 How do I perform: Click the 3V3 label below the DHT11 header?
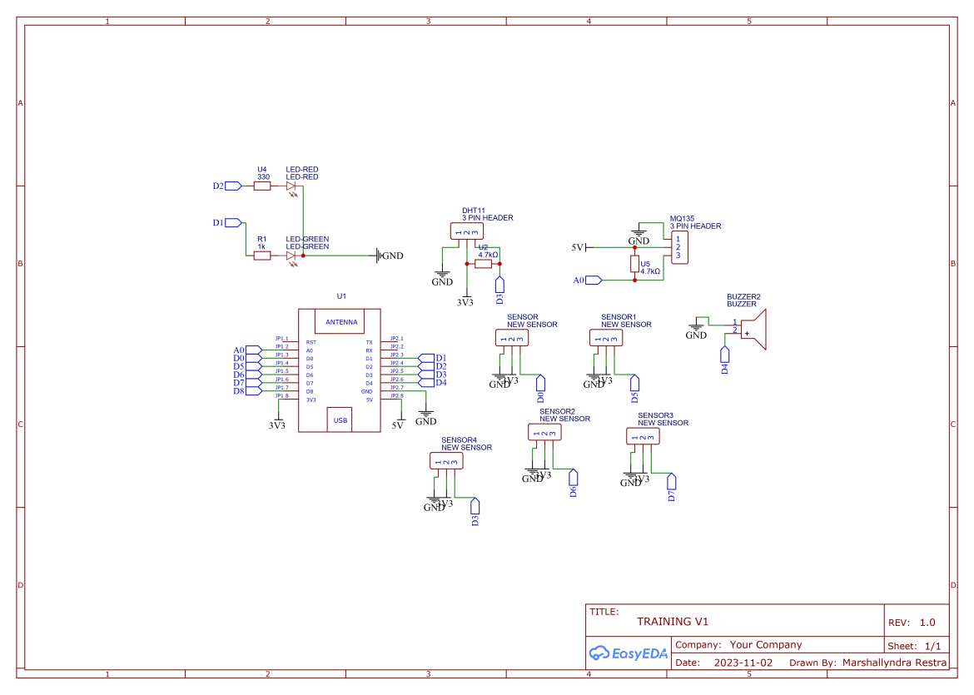[x=465, y=302]
